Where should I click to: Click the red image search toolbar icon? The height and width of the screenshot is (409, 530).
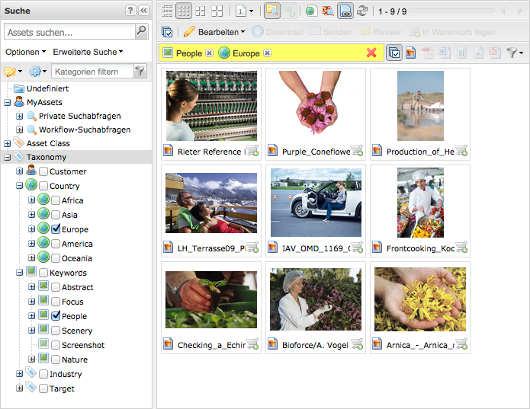(x=327, y=11)
